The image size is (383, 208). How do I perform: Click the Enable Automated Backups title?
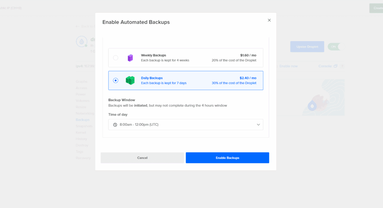click(136, 22)
